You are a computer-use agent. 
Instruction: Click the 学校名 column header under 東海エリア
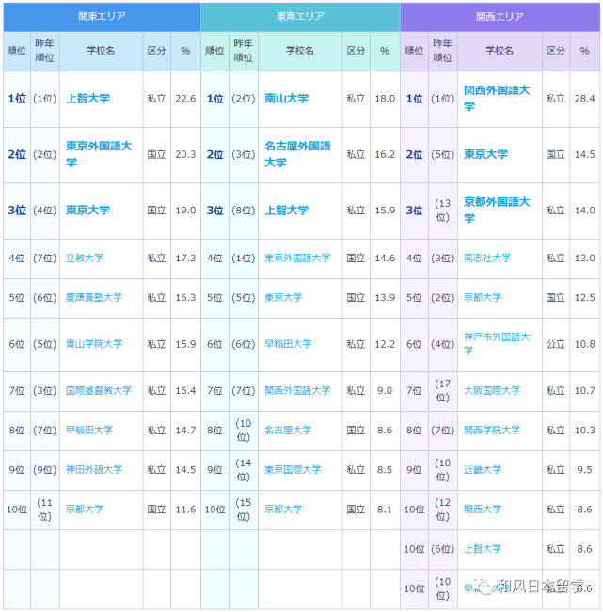point(300,51)
